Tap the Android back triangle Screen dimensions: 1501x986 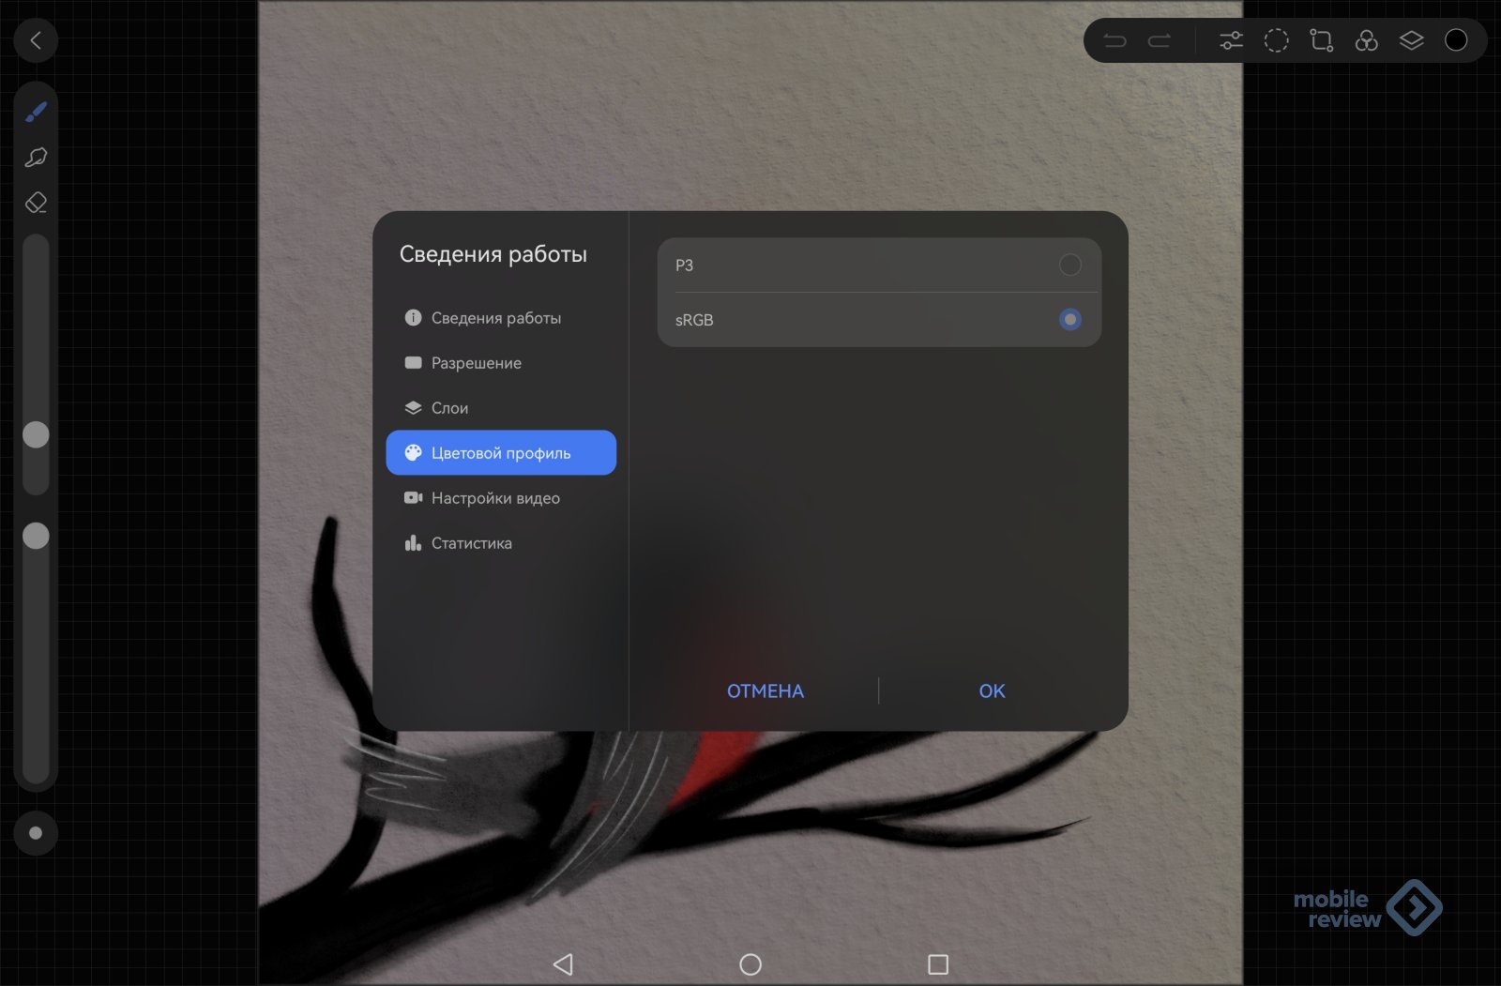[x=563, y=964]
